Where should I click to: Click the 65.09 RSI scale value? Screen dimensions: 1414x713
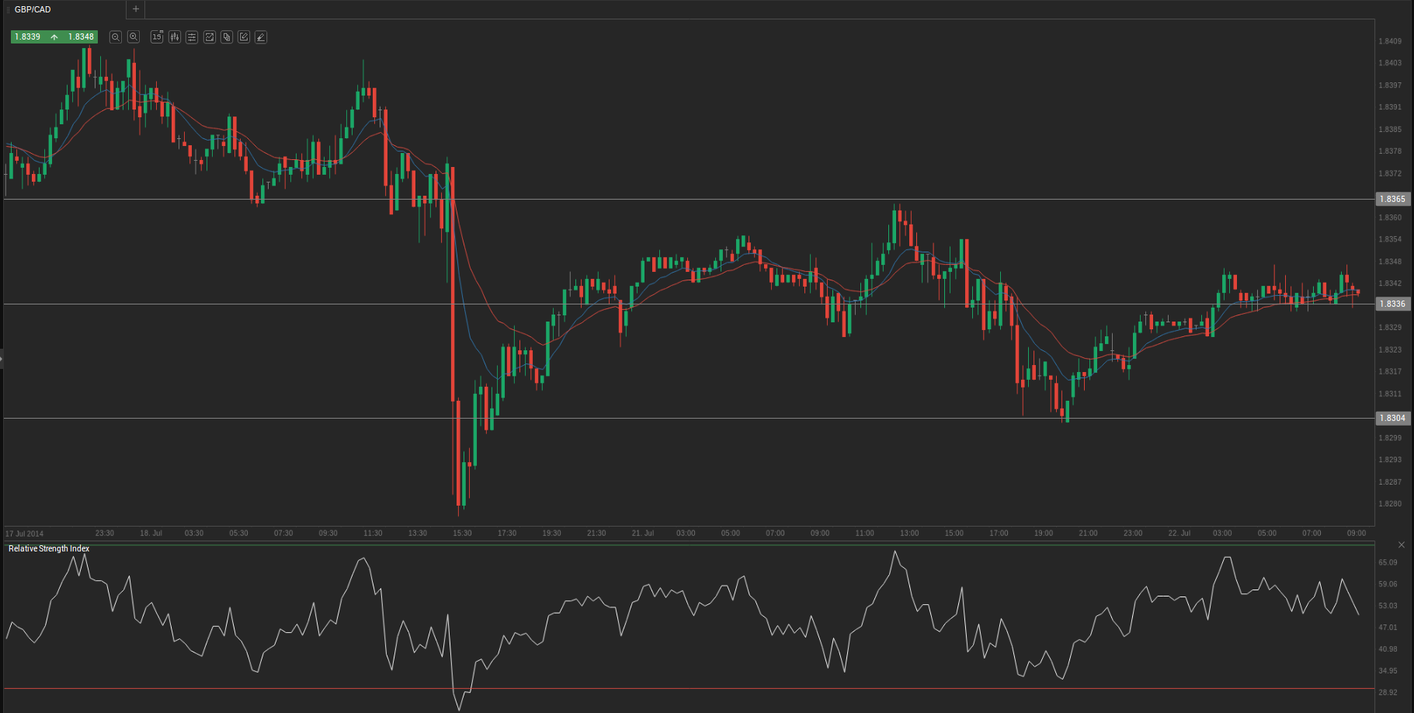1388,562
